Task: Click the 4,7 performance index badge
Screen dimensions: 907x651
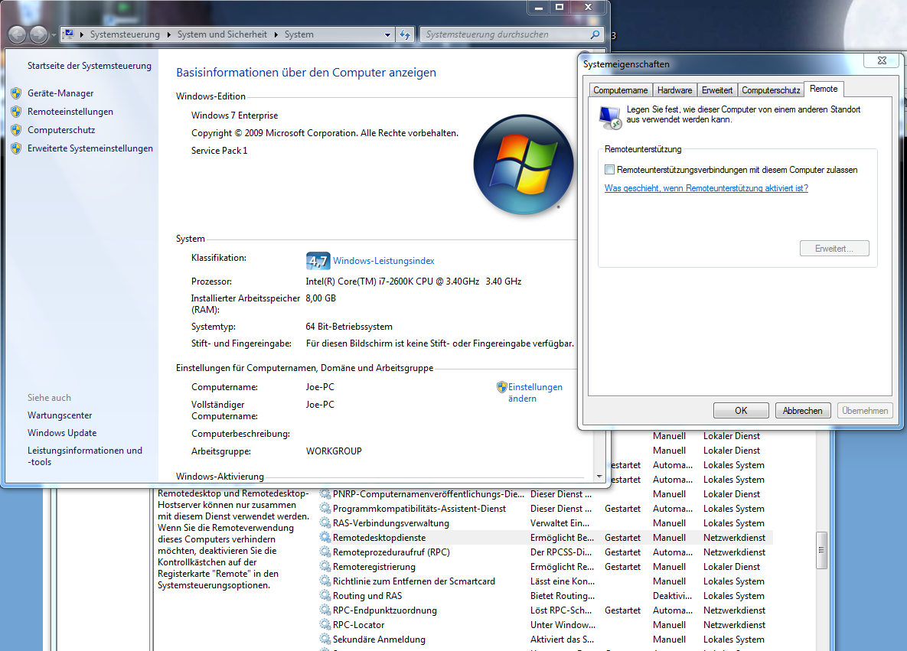Action: coord(318,261)
